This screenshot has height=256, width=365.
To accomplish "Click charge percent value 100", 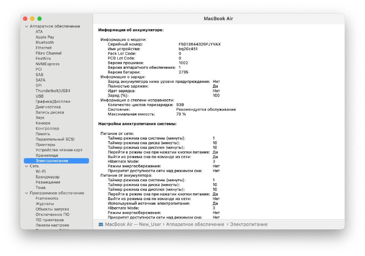I will coord(216,96).
